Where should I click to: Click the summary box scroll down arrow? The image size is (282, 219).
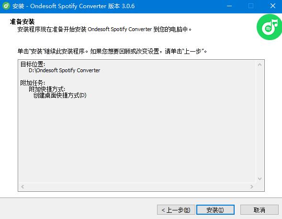pyautogui.click(x=259, y=178)
